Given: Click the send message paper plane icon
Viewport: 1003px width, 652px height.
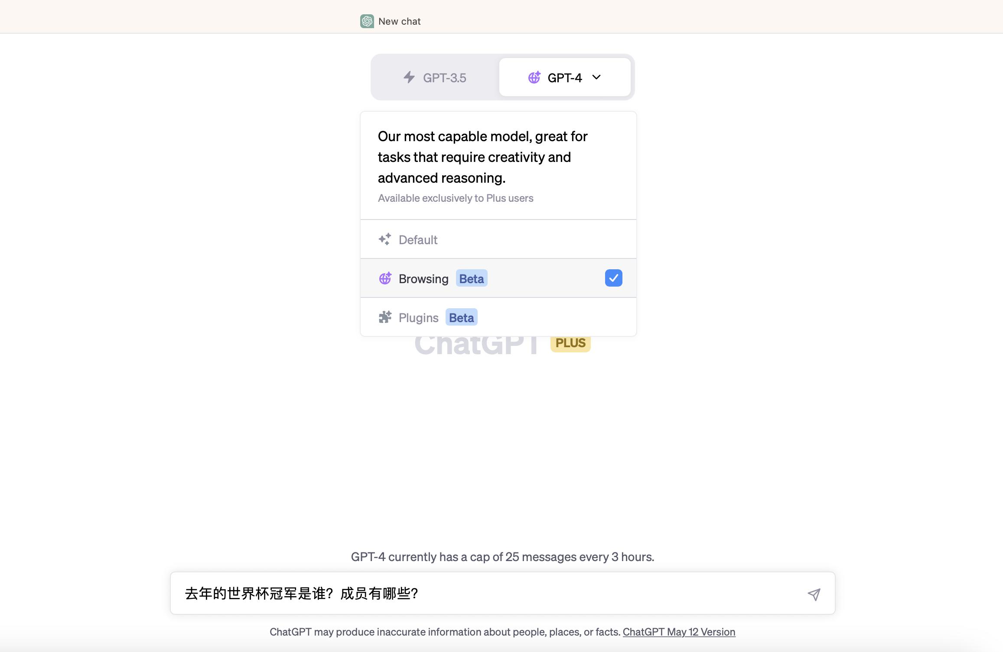Looking at the screenshot, I should click(814, 594).
